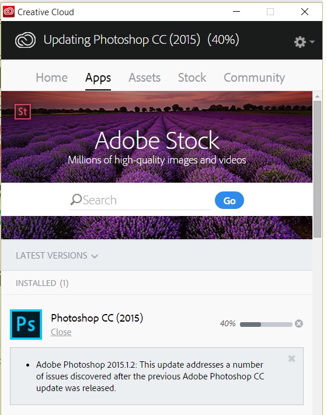Screen dimensions: 327x415
Task: Go to the Stock tab
Action: click(192, 78)
